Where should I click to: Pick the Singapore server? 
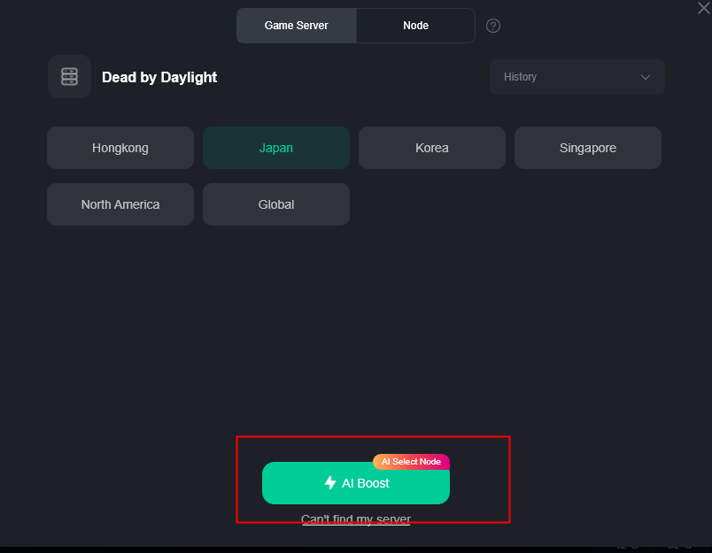click(x=588, y=148)
